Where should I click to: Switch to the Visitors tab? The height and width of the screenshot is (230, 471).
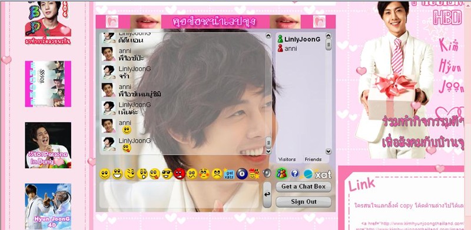click(287, 159)
